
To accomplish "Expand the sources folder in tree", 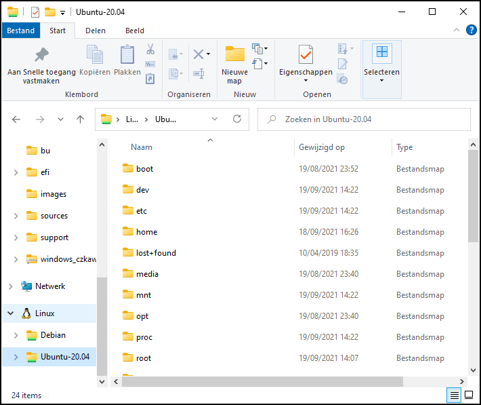I will coord(16,216).
